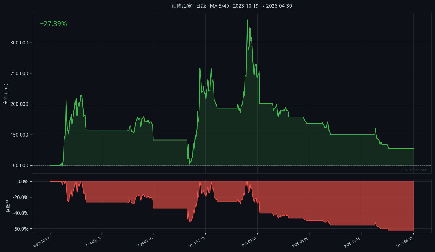This screenshot has height=252, width=435.
Task: Select the -60.0% drawdown tick label
Action: pos(21,229)
